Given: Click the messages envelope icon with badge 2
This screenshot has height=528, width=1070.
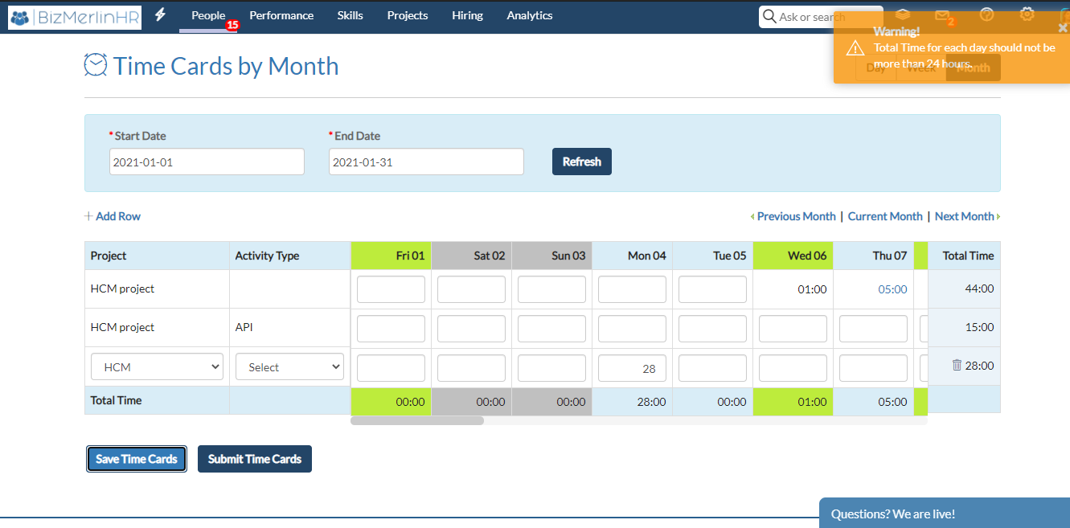Looking at the screenshot, I should [x=942, y=15].
